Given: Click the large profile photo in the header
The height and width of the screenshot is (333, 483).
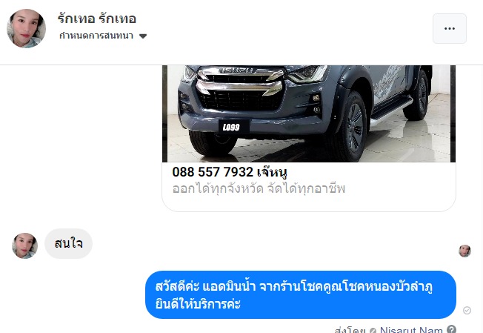Looking at the screenshot, I should (x=26, y=28).
